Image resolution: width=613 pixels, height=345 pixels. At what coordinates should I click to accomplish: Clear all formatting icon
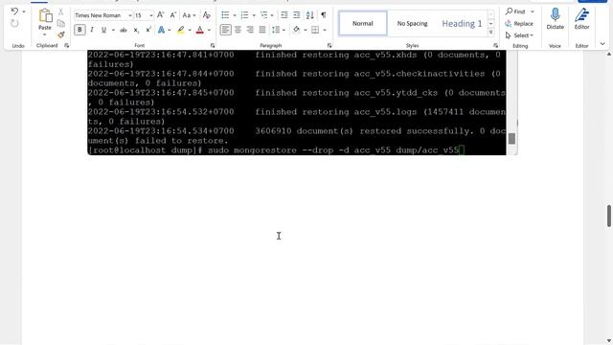[207, 15]
